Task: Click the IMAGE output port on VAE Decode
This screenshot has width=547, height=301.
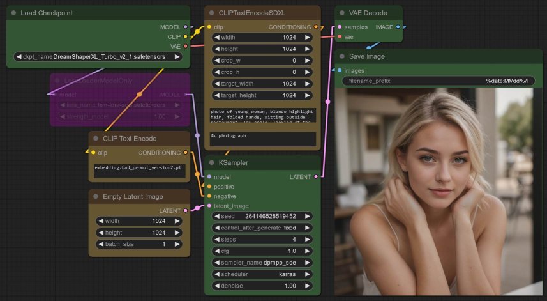Action: click(x=398, y=27)
